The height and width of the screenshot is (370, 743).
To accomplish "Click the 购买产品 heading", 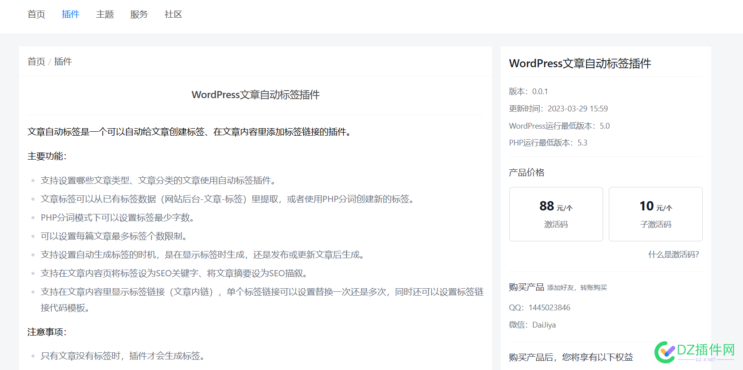I will 526,287.
